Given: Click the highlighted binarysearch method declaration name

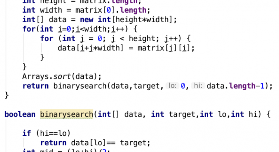Looking at the screenshot, I should click(x=66, y=114).
